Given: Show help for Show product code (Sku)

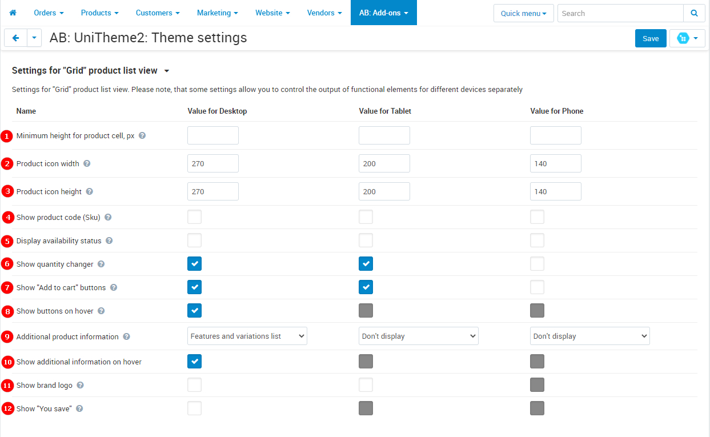Looking at the screenshot, I should 108,217.
